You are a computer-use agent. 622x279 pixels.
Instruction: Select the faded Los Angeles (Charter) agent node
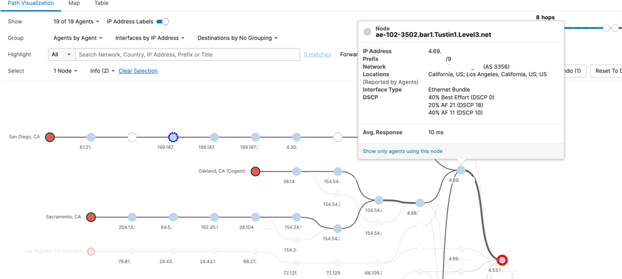coord(91,251)
